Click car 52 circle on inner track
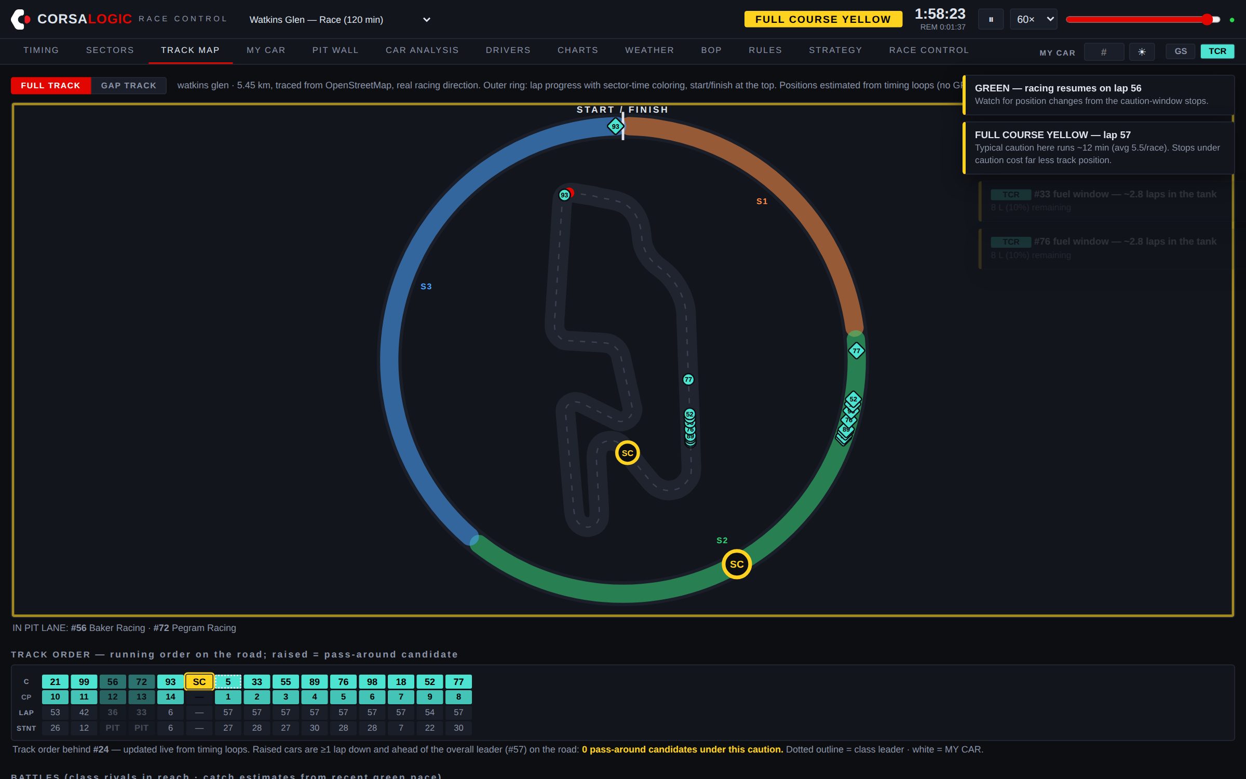The height and width of the screenshot is (779, 1246). 689,414
